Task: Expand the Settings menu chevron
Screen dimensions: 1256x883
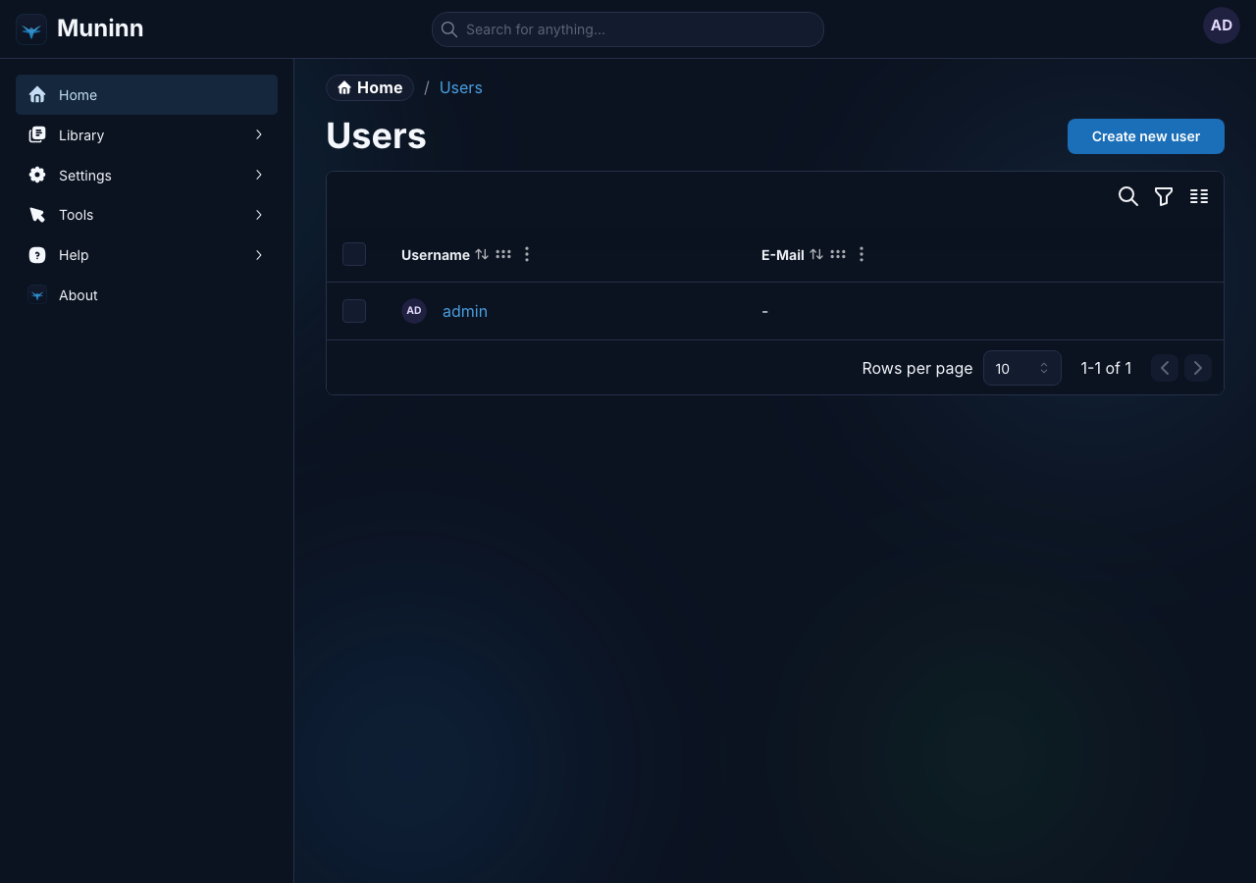Action: tap(259, 175)
